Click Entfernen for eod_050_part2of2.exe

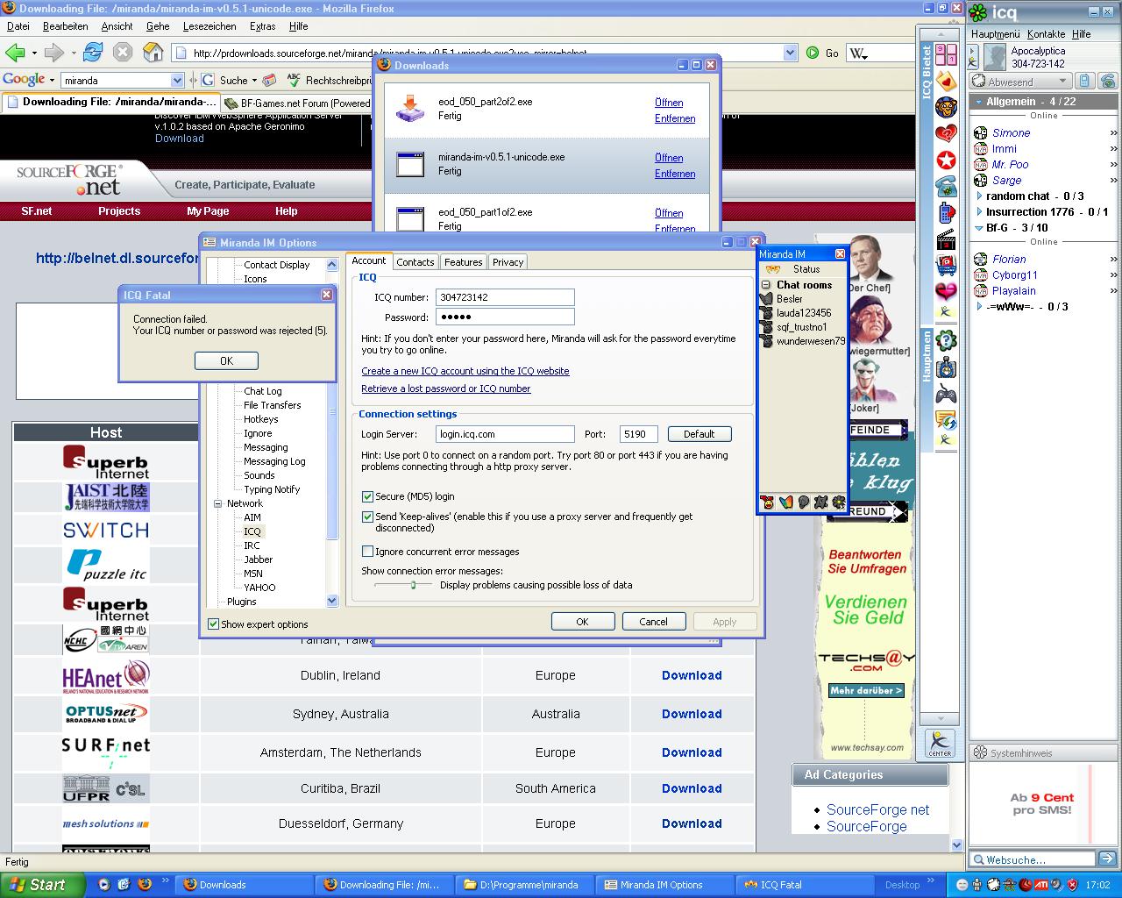(x=675, y=118)
